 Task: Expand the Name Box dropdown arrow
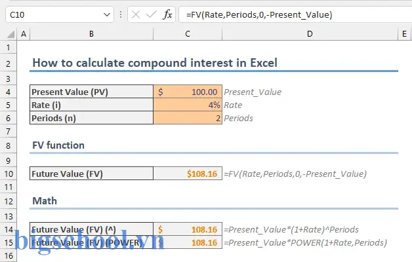point(107,14)
